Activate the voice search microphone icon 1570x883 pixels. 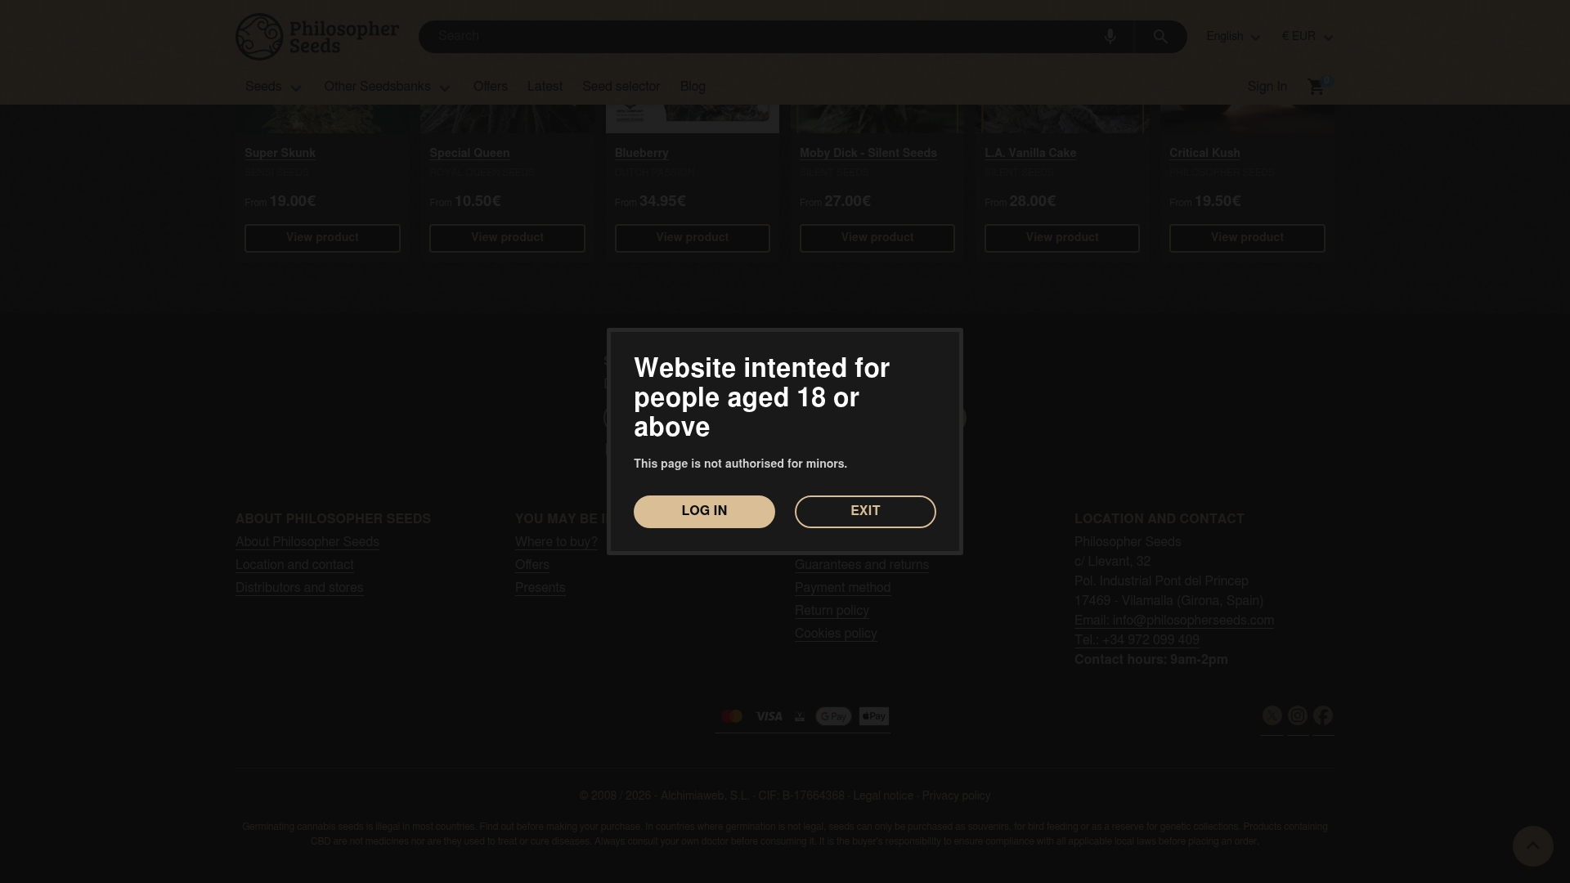click(x=1110, y=37)
